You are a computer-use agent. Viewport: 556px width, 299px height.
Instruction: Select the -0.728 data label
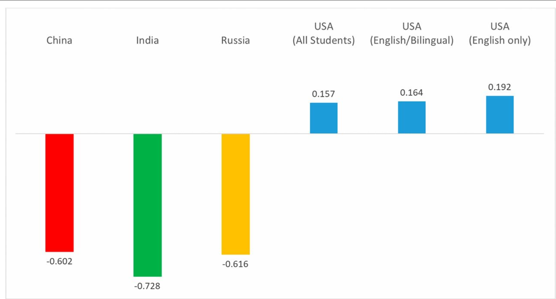coord(147,286)
